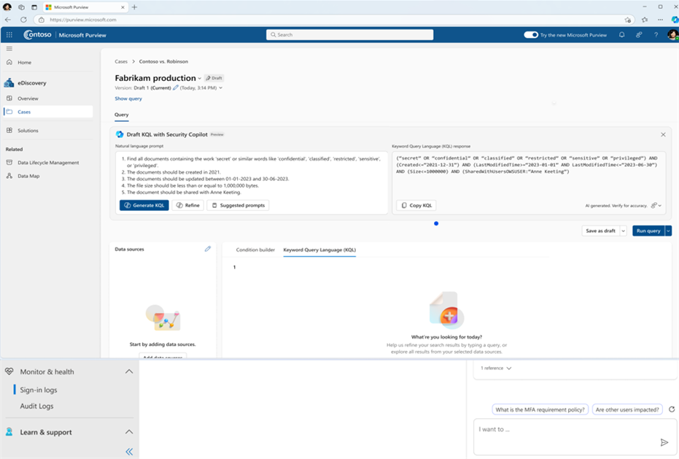Send the prompt with arrow icon

tap(664, 442)
